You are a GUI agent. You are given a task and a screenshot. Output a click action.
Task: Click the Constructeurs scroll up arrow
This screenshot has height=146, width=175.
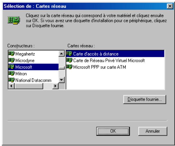tap(62, 54)
